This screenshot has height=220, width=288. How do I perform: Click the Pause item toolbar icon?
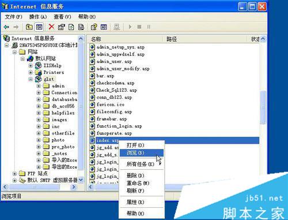149,27
